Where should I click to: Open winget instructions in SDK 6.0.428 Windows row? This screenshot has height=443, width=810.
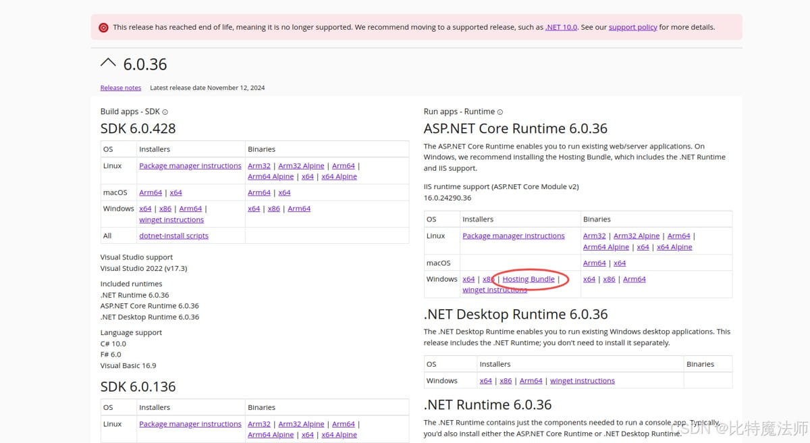pos(171,219)
